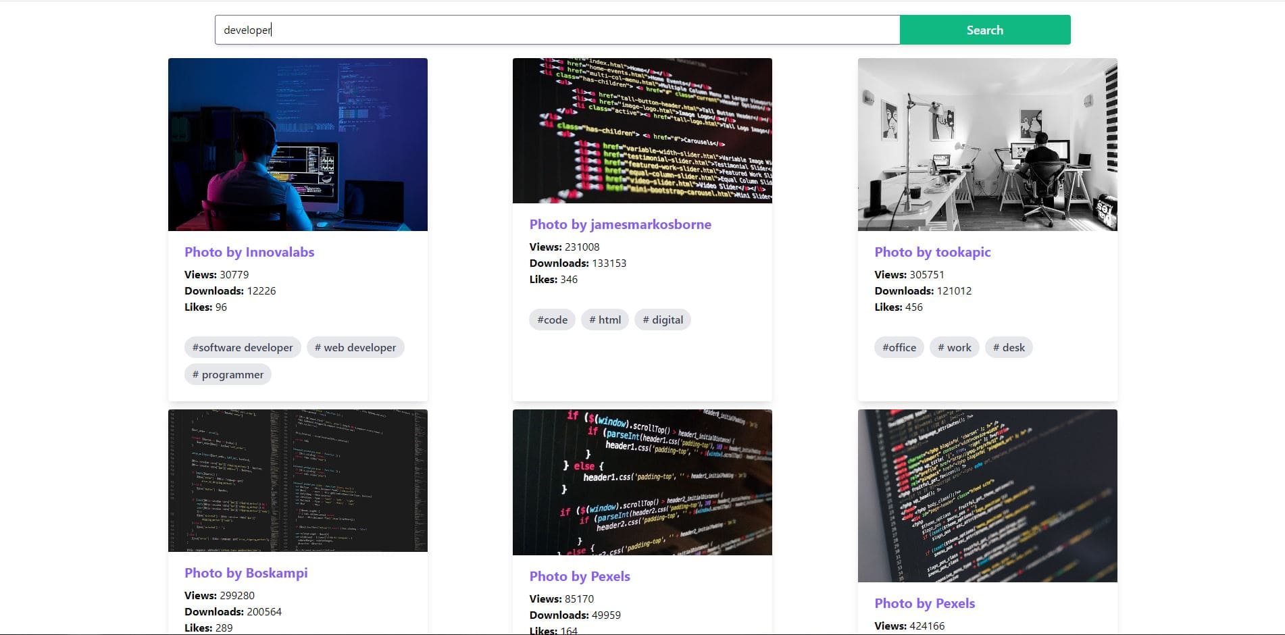
Task: Click the "Photo by tookapic" title
Action: click(x=932, y=252)
